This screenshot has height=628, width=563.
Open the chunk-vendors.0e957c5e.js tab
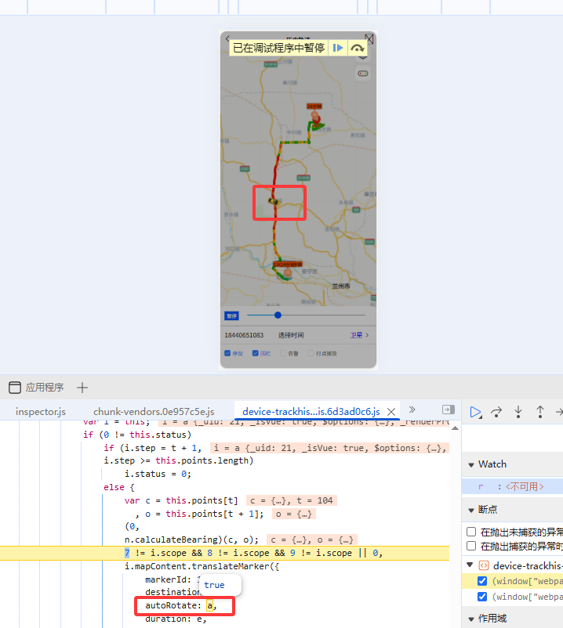tap(154, 411)
